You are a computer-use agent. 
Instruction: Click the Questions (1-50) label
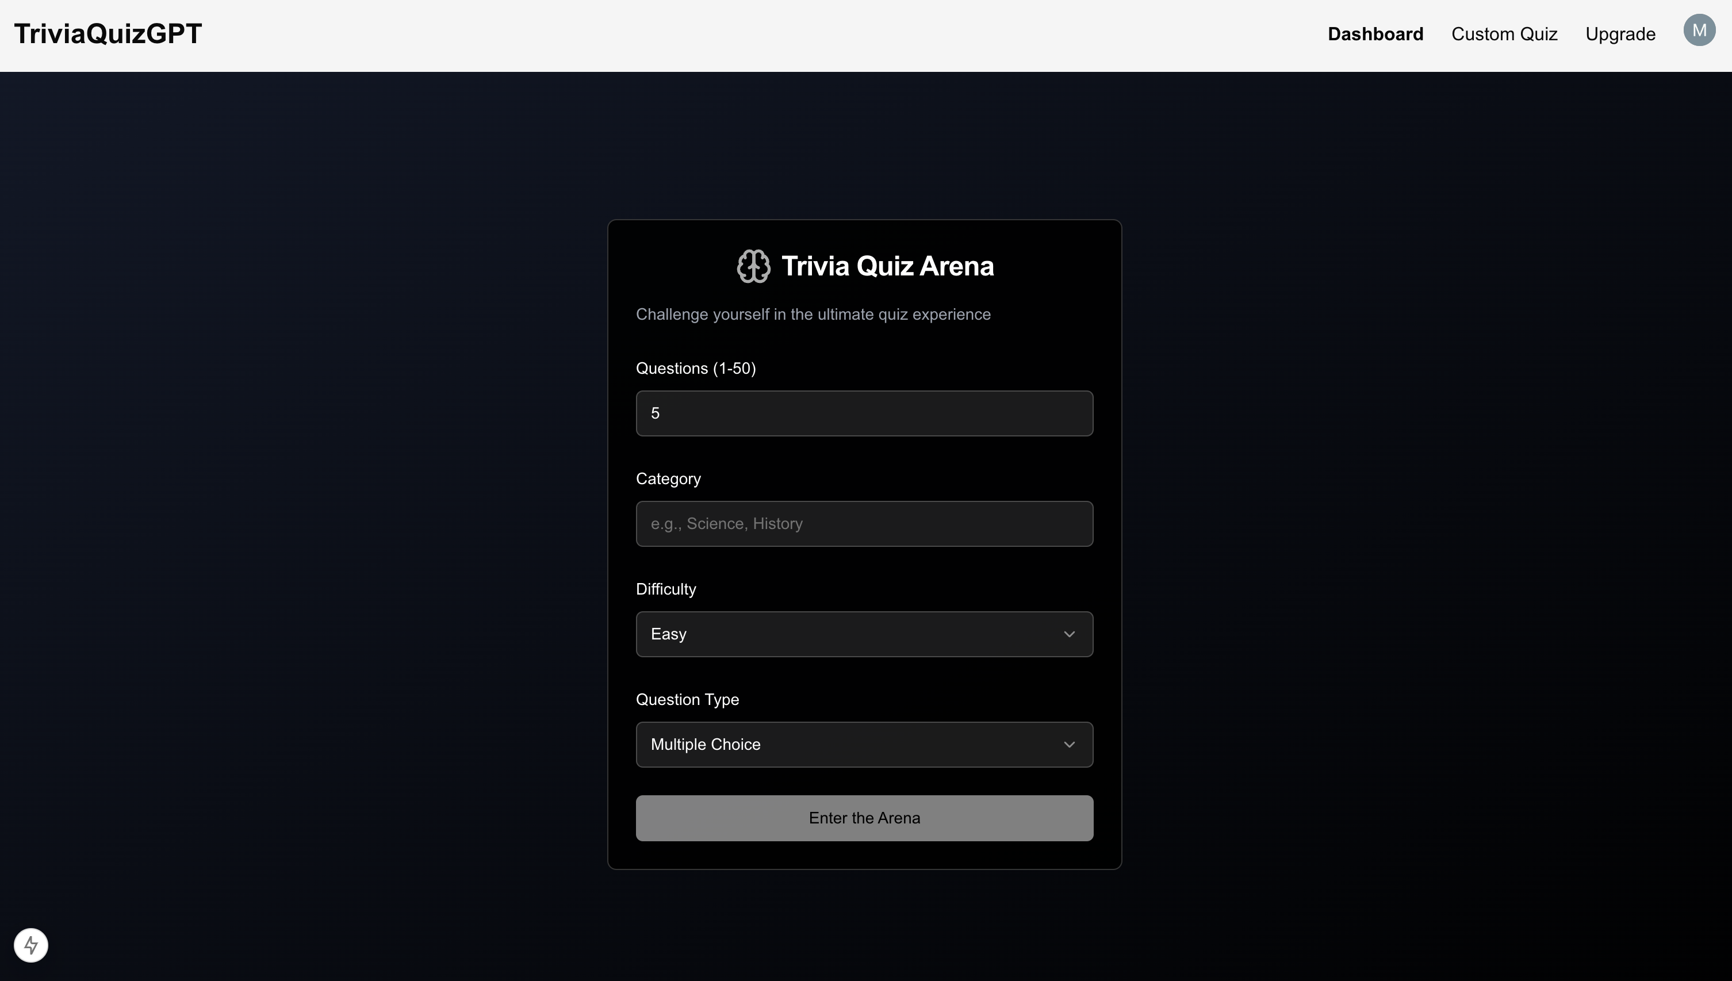(x=695, y=369)
